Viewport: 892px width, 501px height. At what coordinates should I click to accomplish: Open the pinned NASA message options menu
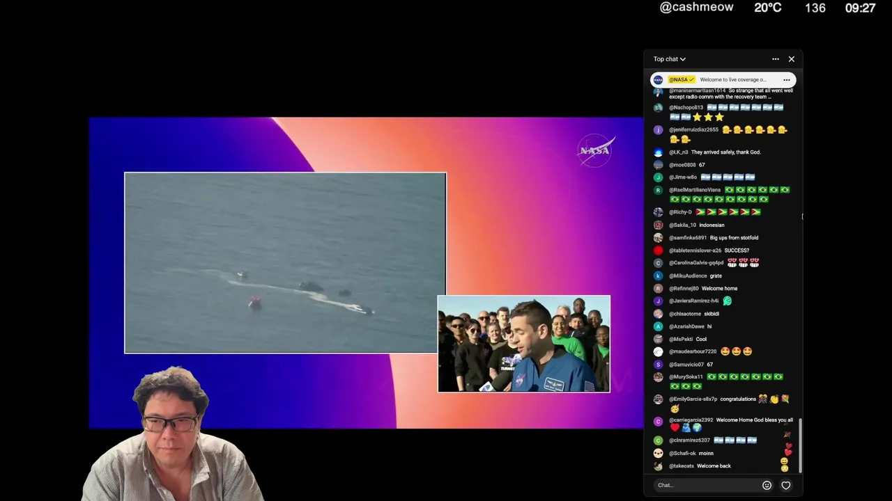click(x=786, y=79)
